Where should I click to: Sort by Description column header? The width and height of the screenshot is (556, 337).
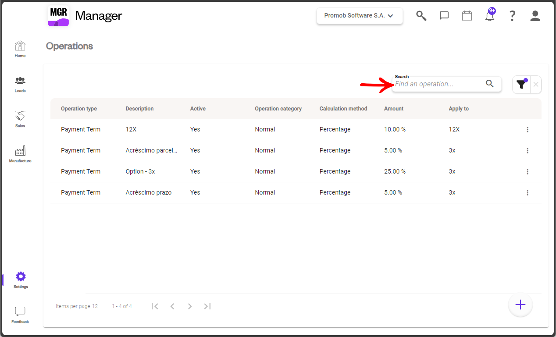pos(139,109)
